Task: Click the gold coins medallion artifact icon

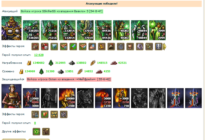Action: [102, 46]
